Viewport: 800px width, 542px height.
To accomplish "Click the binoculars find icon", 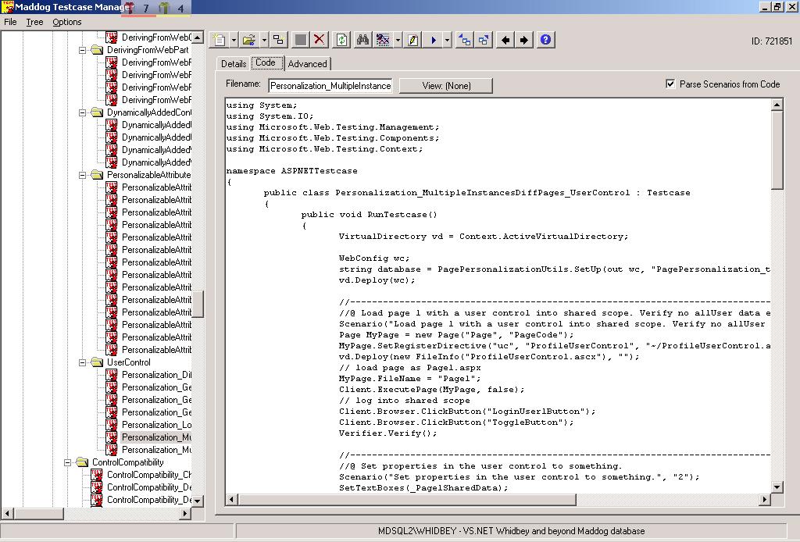I will pos(362,40).
